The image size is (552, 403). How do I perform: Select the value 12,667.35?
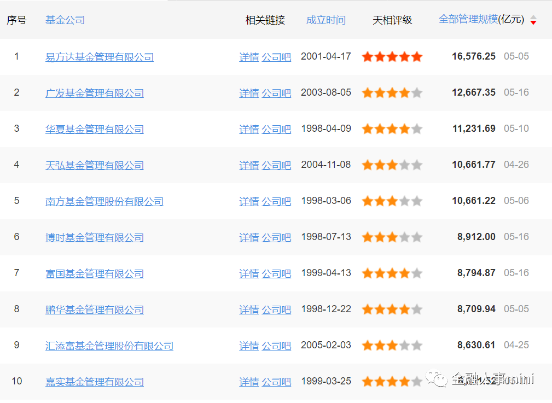(x=474, y=92)
